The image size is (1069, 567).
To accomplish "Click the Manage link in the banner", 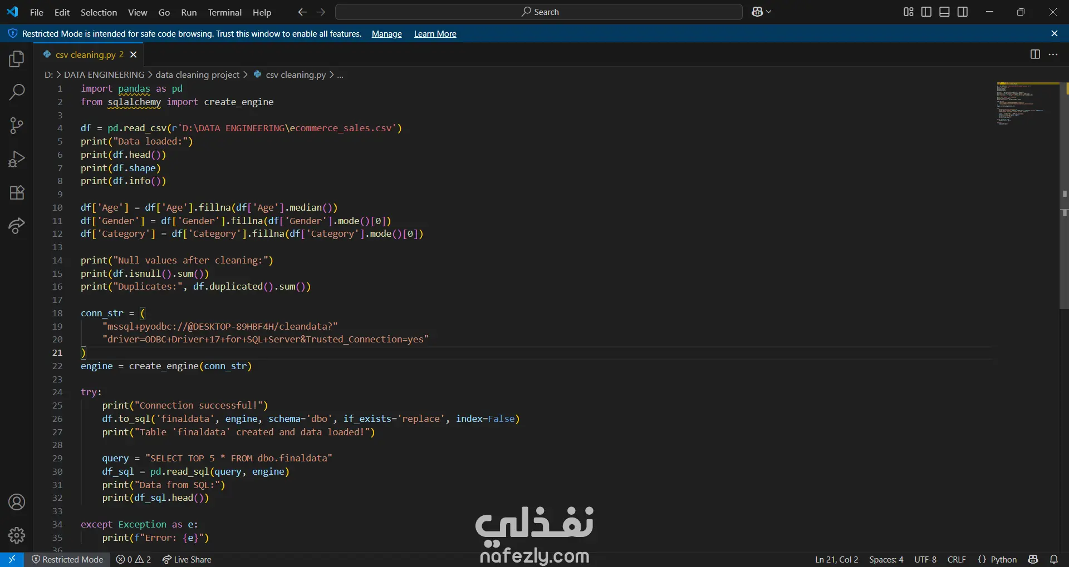I will coord(386,34).
